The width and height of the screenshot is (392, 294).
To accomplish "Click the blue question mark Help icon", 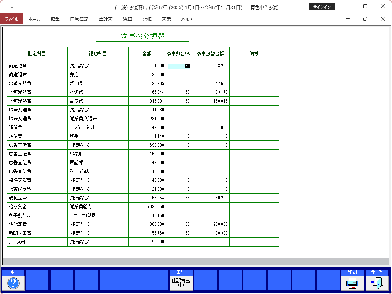I will pos(13,283).
